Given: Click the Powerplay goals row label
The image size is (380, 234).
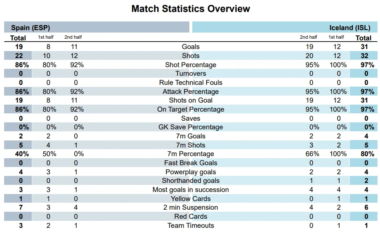Looking at the screenshot, I should pyautogui.click(x=191, y=172).
